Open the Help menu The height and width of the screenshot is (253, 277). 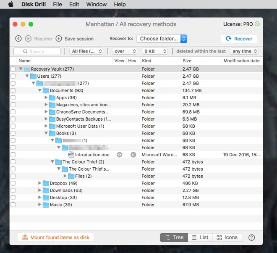coord(120,4)
